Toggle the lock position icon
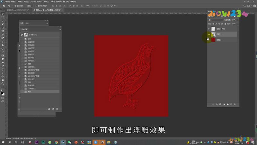 tap(219, 24)
